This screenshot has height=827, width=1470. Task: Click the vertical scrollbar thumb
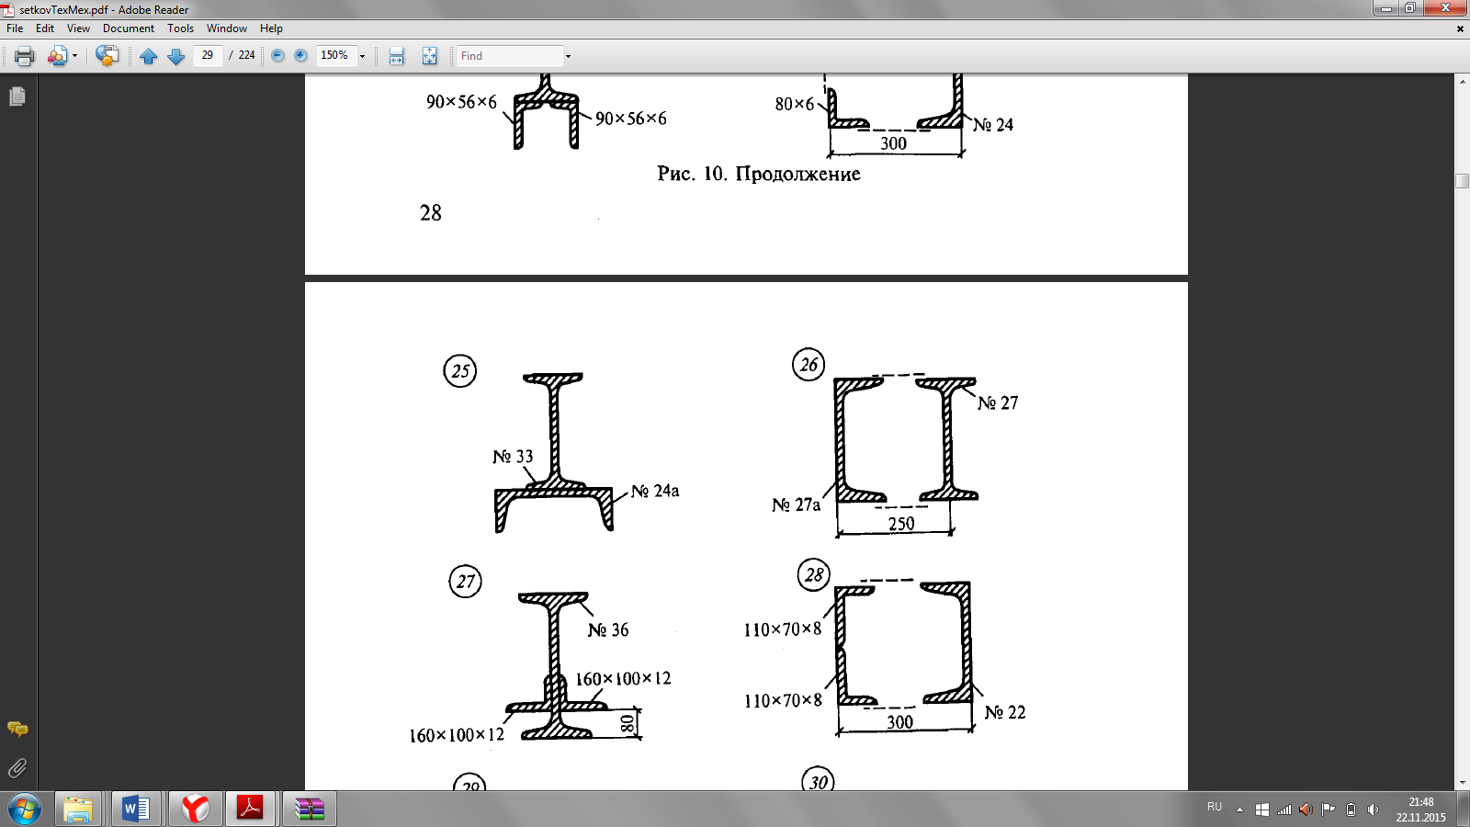(1463, 180)
